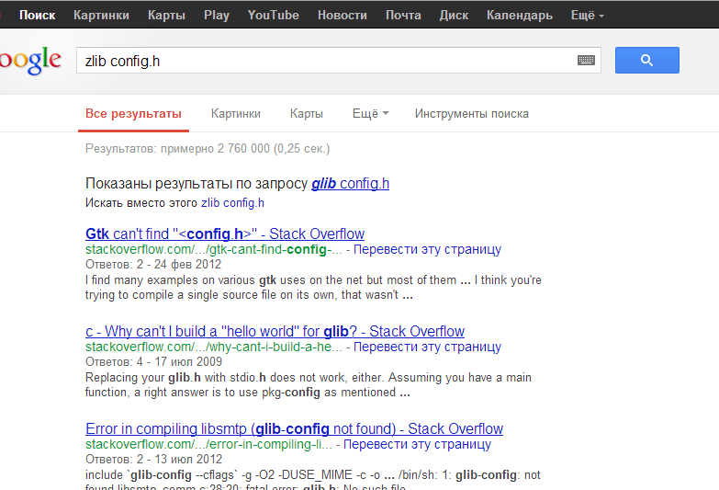Open Карты in the top black bar
Image resolution: width=719 pixels, height=490 pixels.
coord(166,15)
